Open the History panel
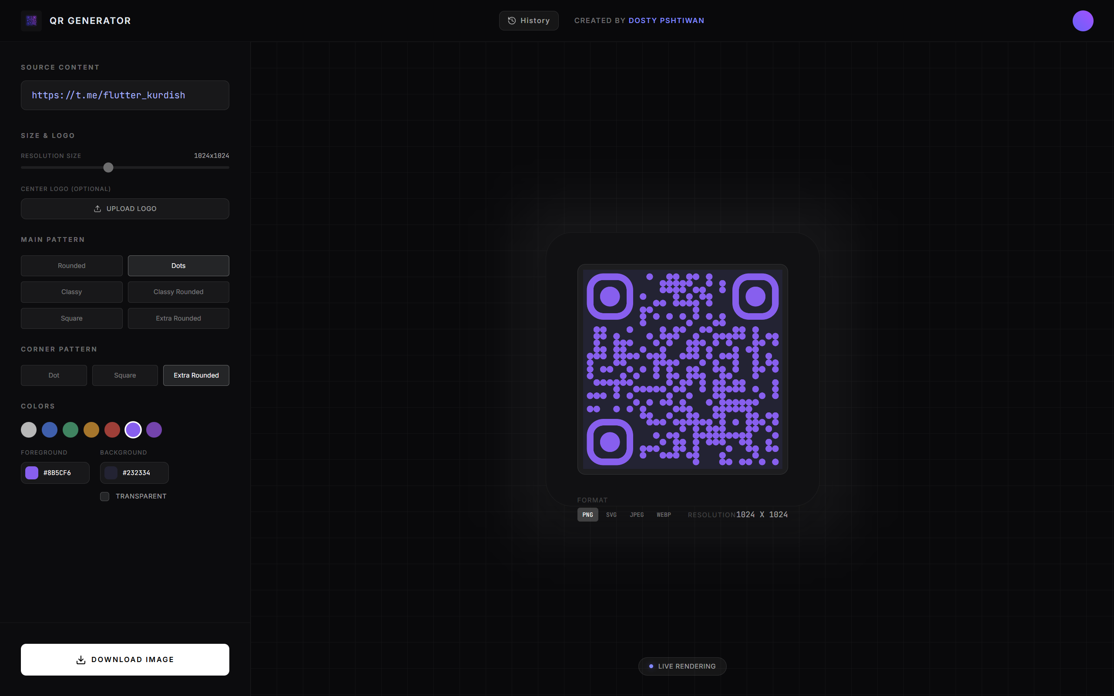The width and height of the screenshot is (1114, 696). click(x=528, y=21)
